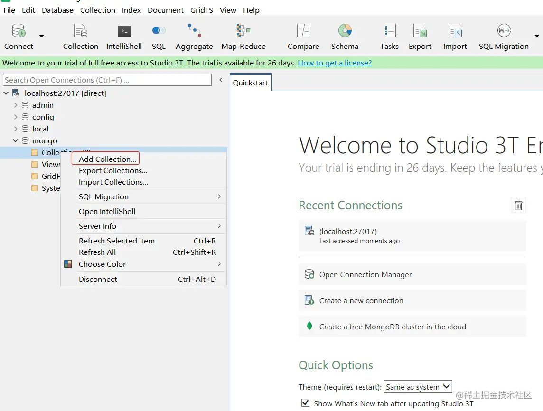
Task: Expand the toolbar overflow arrow
Action: (537, 36)
